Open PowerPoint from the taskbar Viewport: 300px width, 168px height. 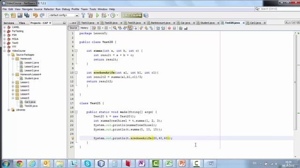[182, 163]
